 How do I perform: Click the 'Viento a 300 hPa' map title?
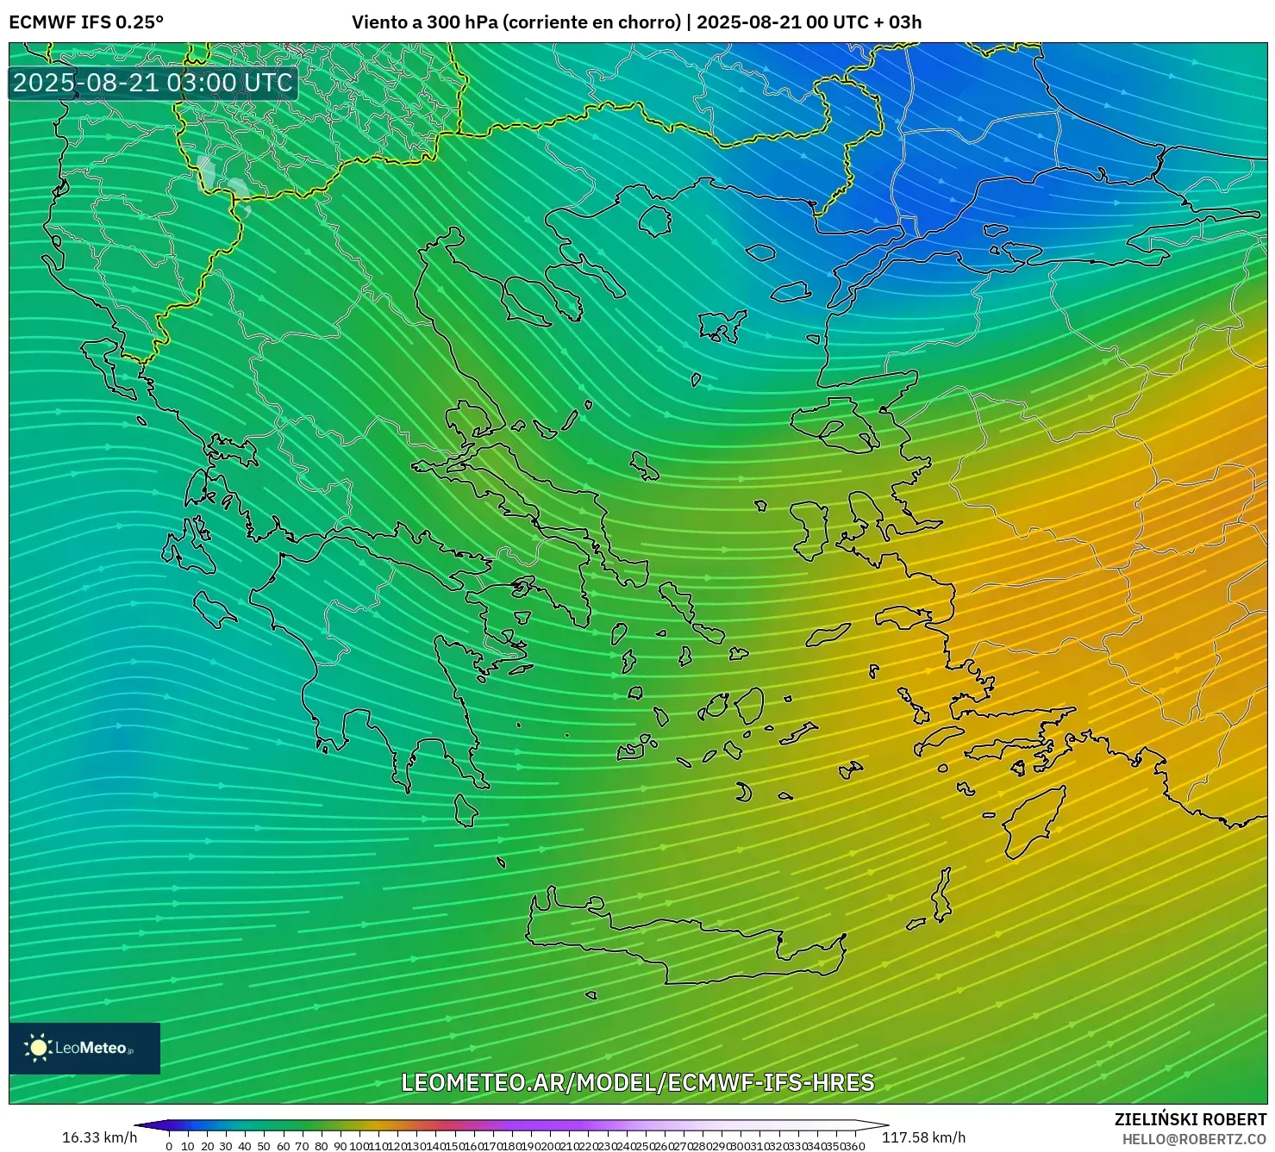click(636, 22)
